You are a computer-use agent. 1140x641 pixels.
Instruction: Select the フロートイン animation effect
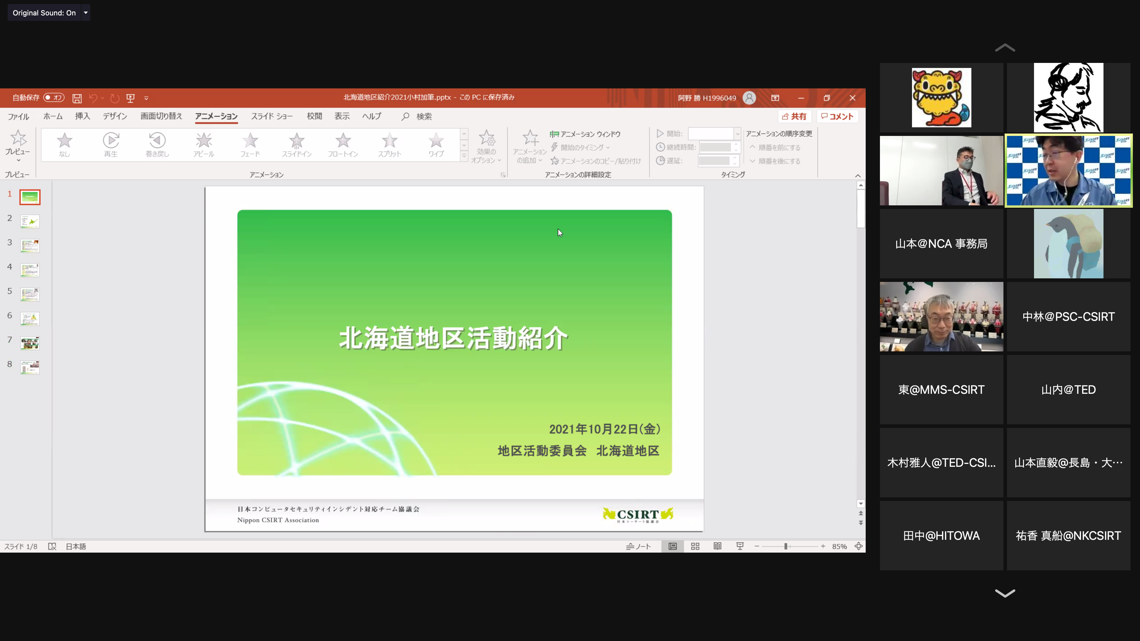[x=343, y=145]
